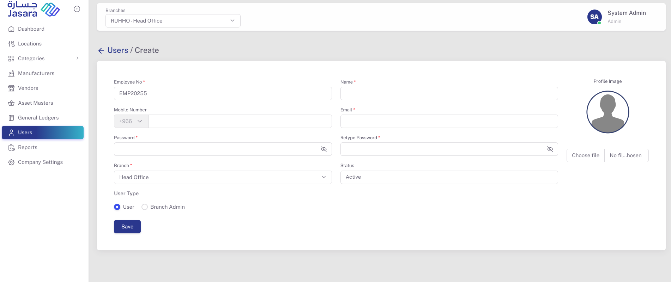The width and height of the screenshot is (671, 282).
Task: Open the +966 country code dropdown
Action: (131, 121)
